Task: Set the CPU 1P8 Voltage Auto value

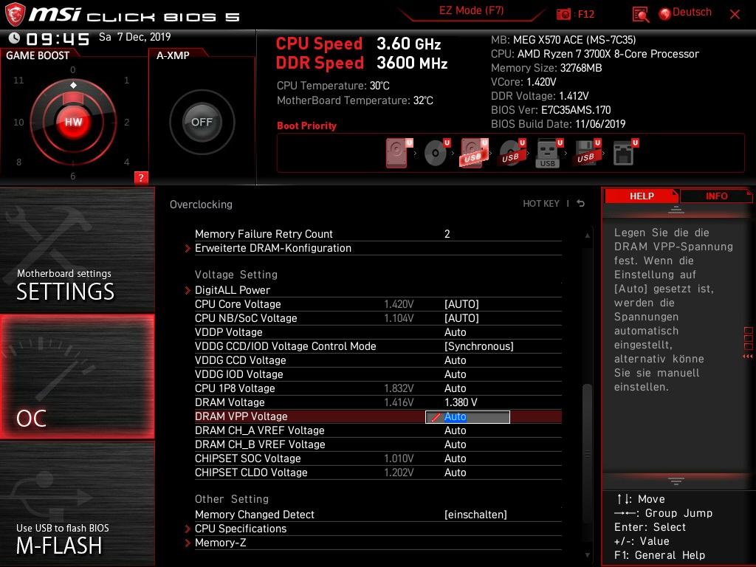Action: click(455, 388)
